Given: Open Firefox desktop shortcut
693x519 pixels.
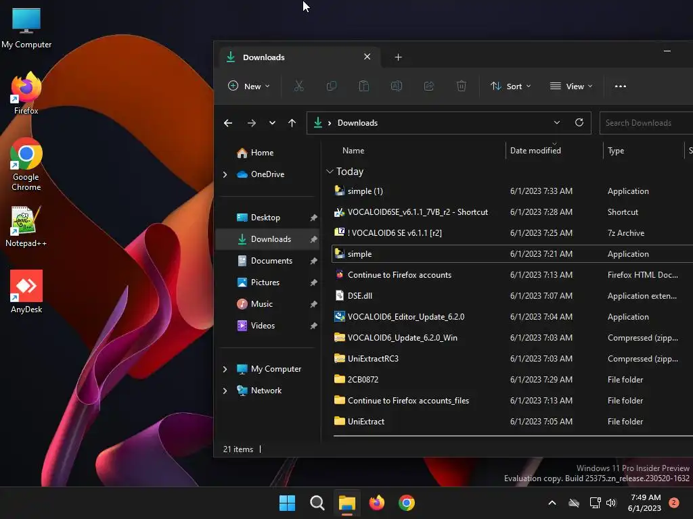Looking at the screenshot, I should point(26,93).
